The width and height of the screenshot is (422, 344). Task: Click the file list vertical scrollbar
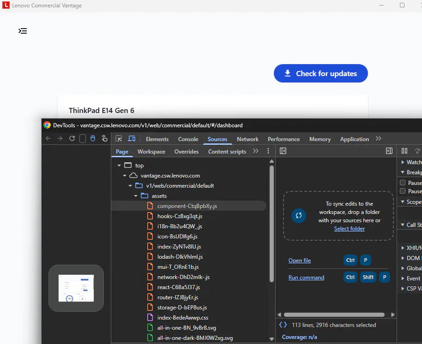(x=271, y=221)
